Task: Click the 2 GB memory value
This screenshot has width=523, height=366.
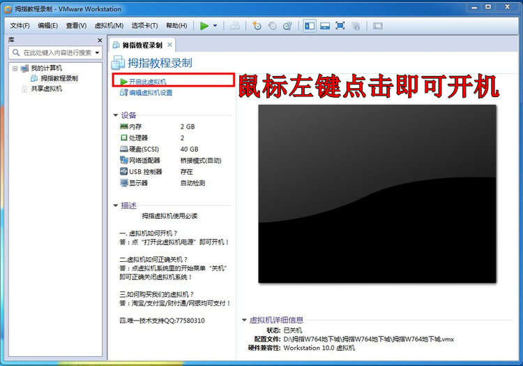Action: click(x=188, y=126)
